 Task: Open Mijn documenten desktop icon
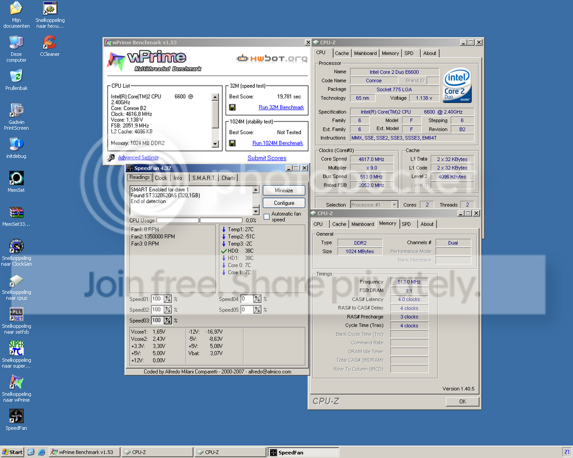click(16, 8)
